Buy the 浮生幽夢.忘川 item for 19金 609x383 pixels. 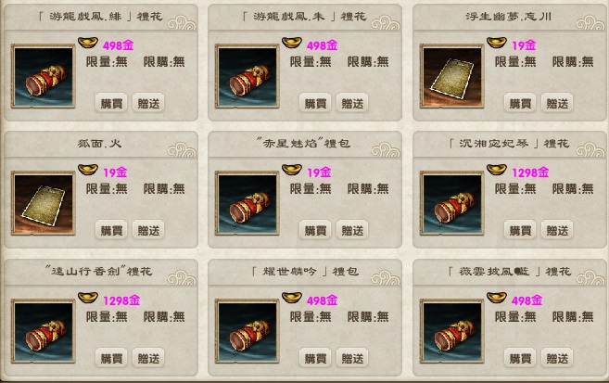[x=520, y=103]
